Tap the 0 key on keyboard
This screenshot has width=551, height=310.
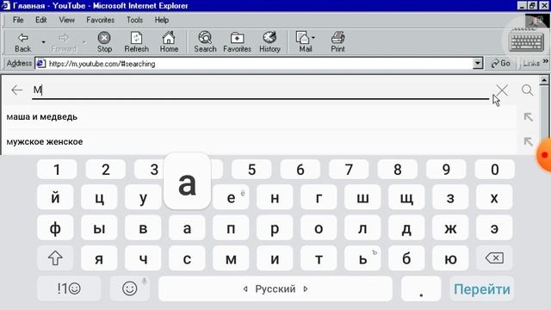coord(495,170)
